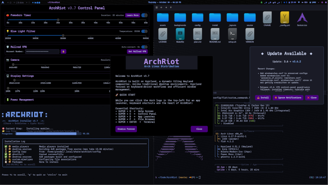Open the assets folder
Image resolution: width=328 pixels, height=185 pixels.
[163, 18]
